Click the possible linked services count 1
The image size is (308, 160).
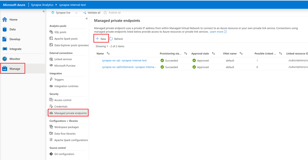257,60
